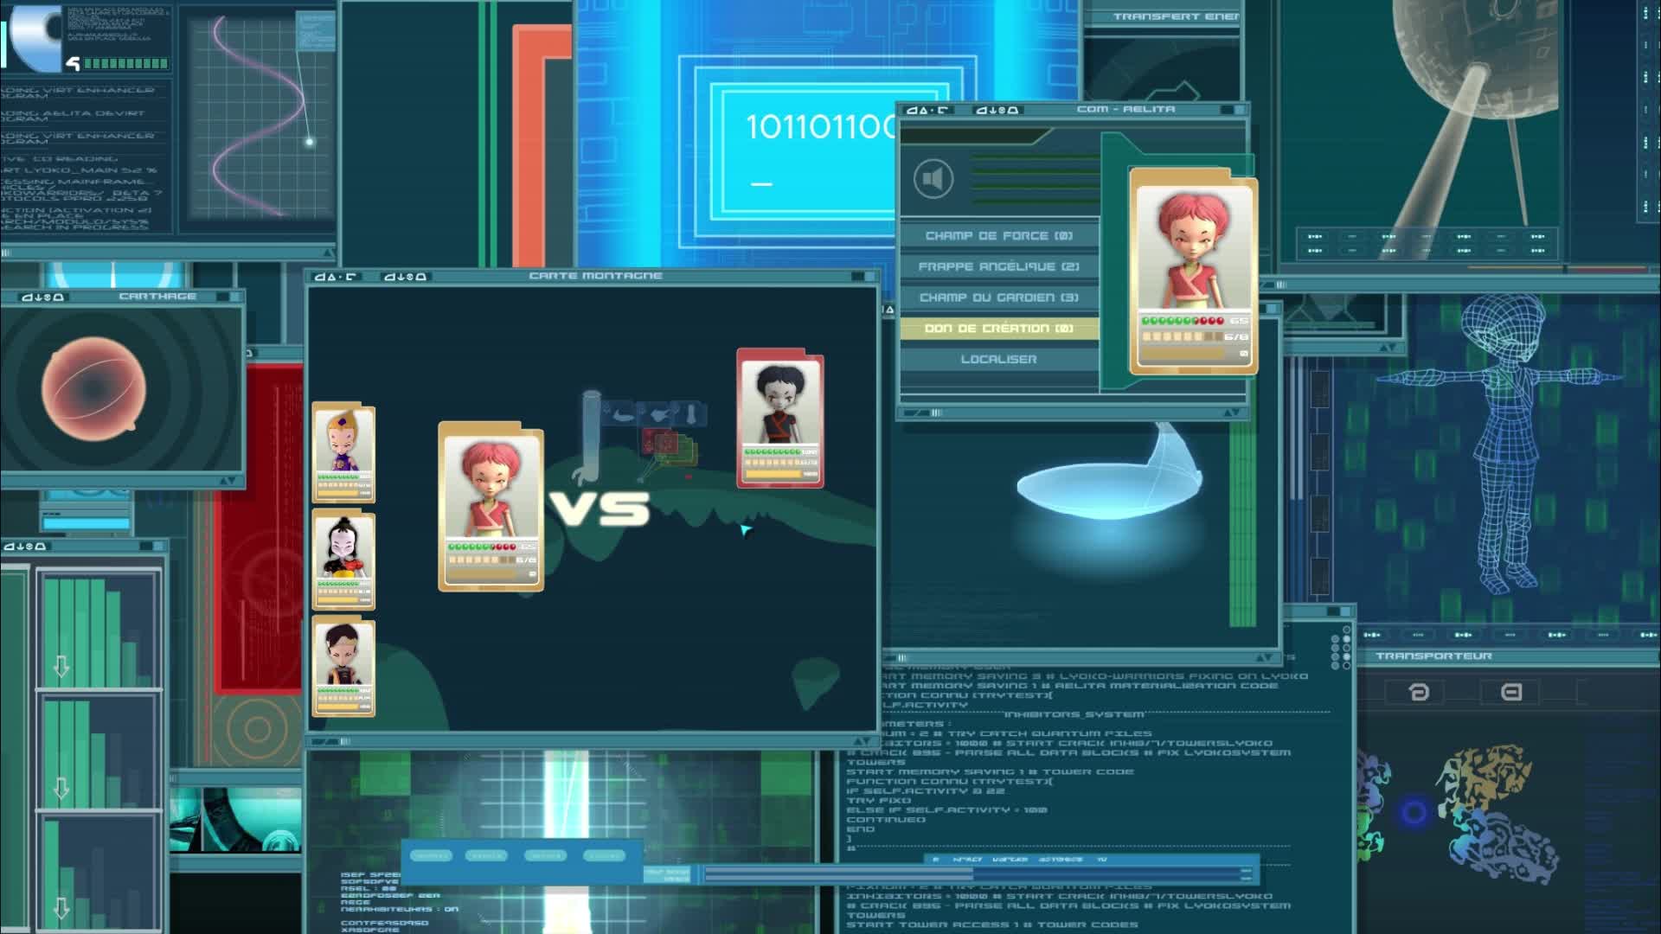Click the window-control box on Carte Montagne title bar
The height and width of the screenshot is (934, 1661).
click(862, 277)
